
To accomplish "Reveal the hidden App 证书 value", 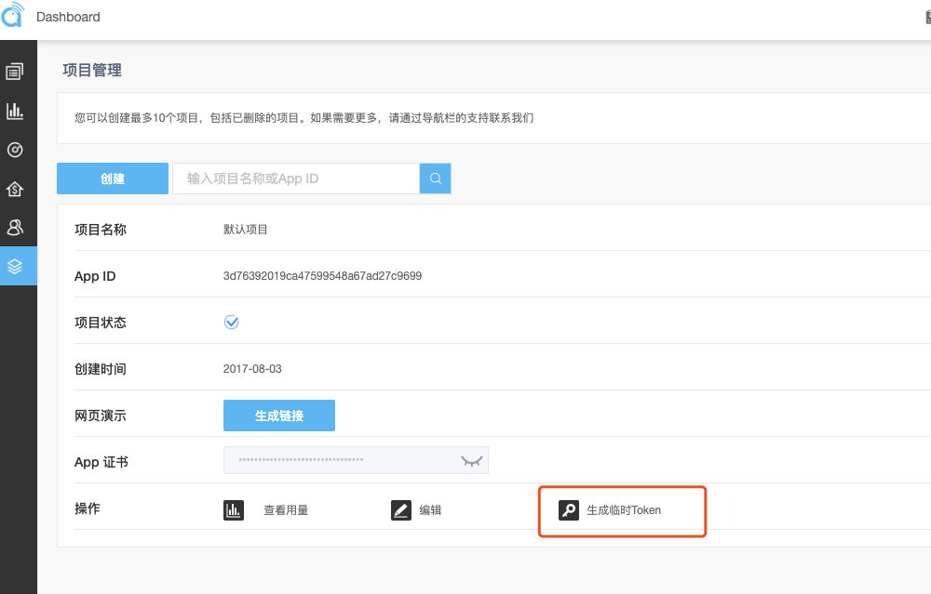I will (472, 459).
